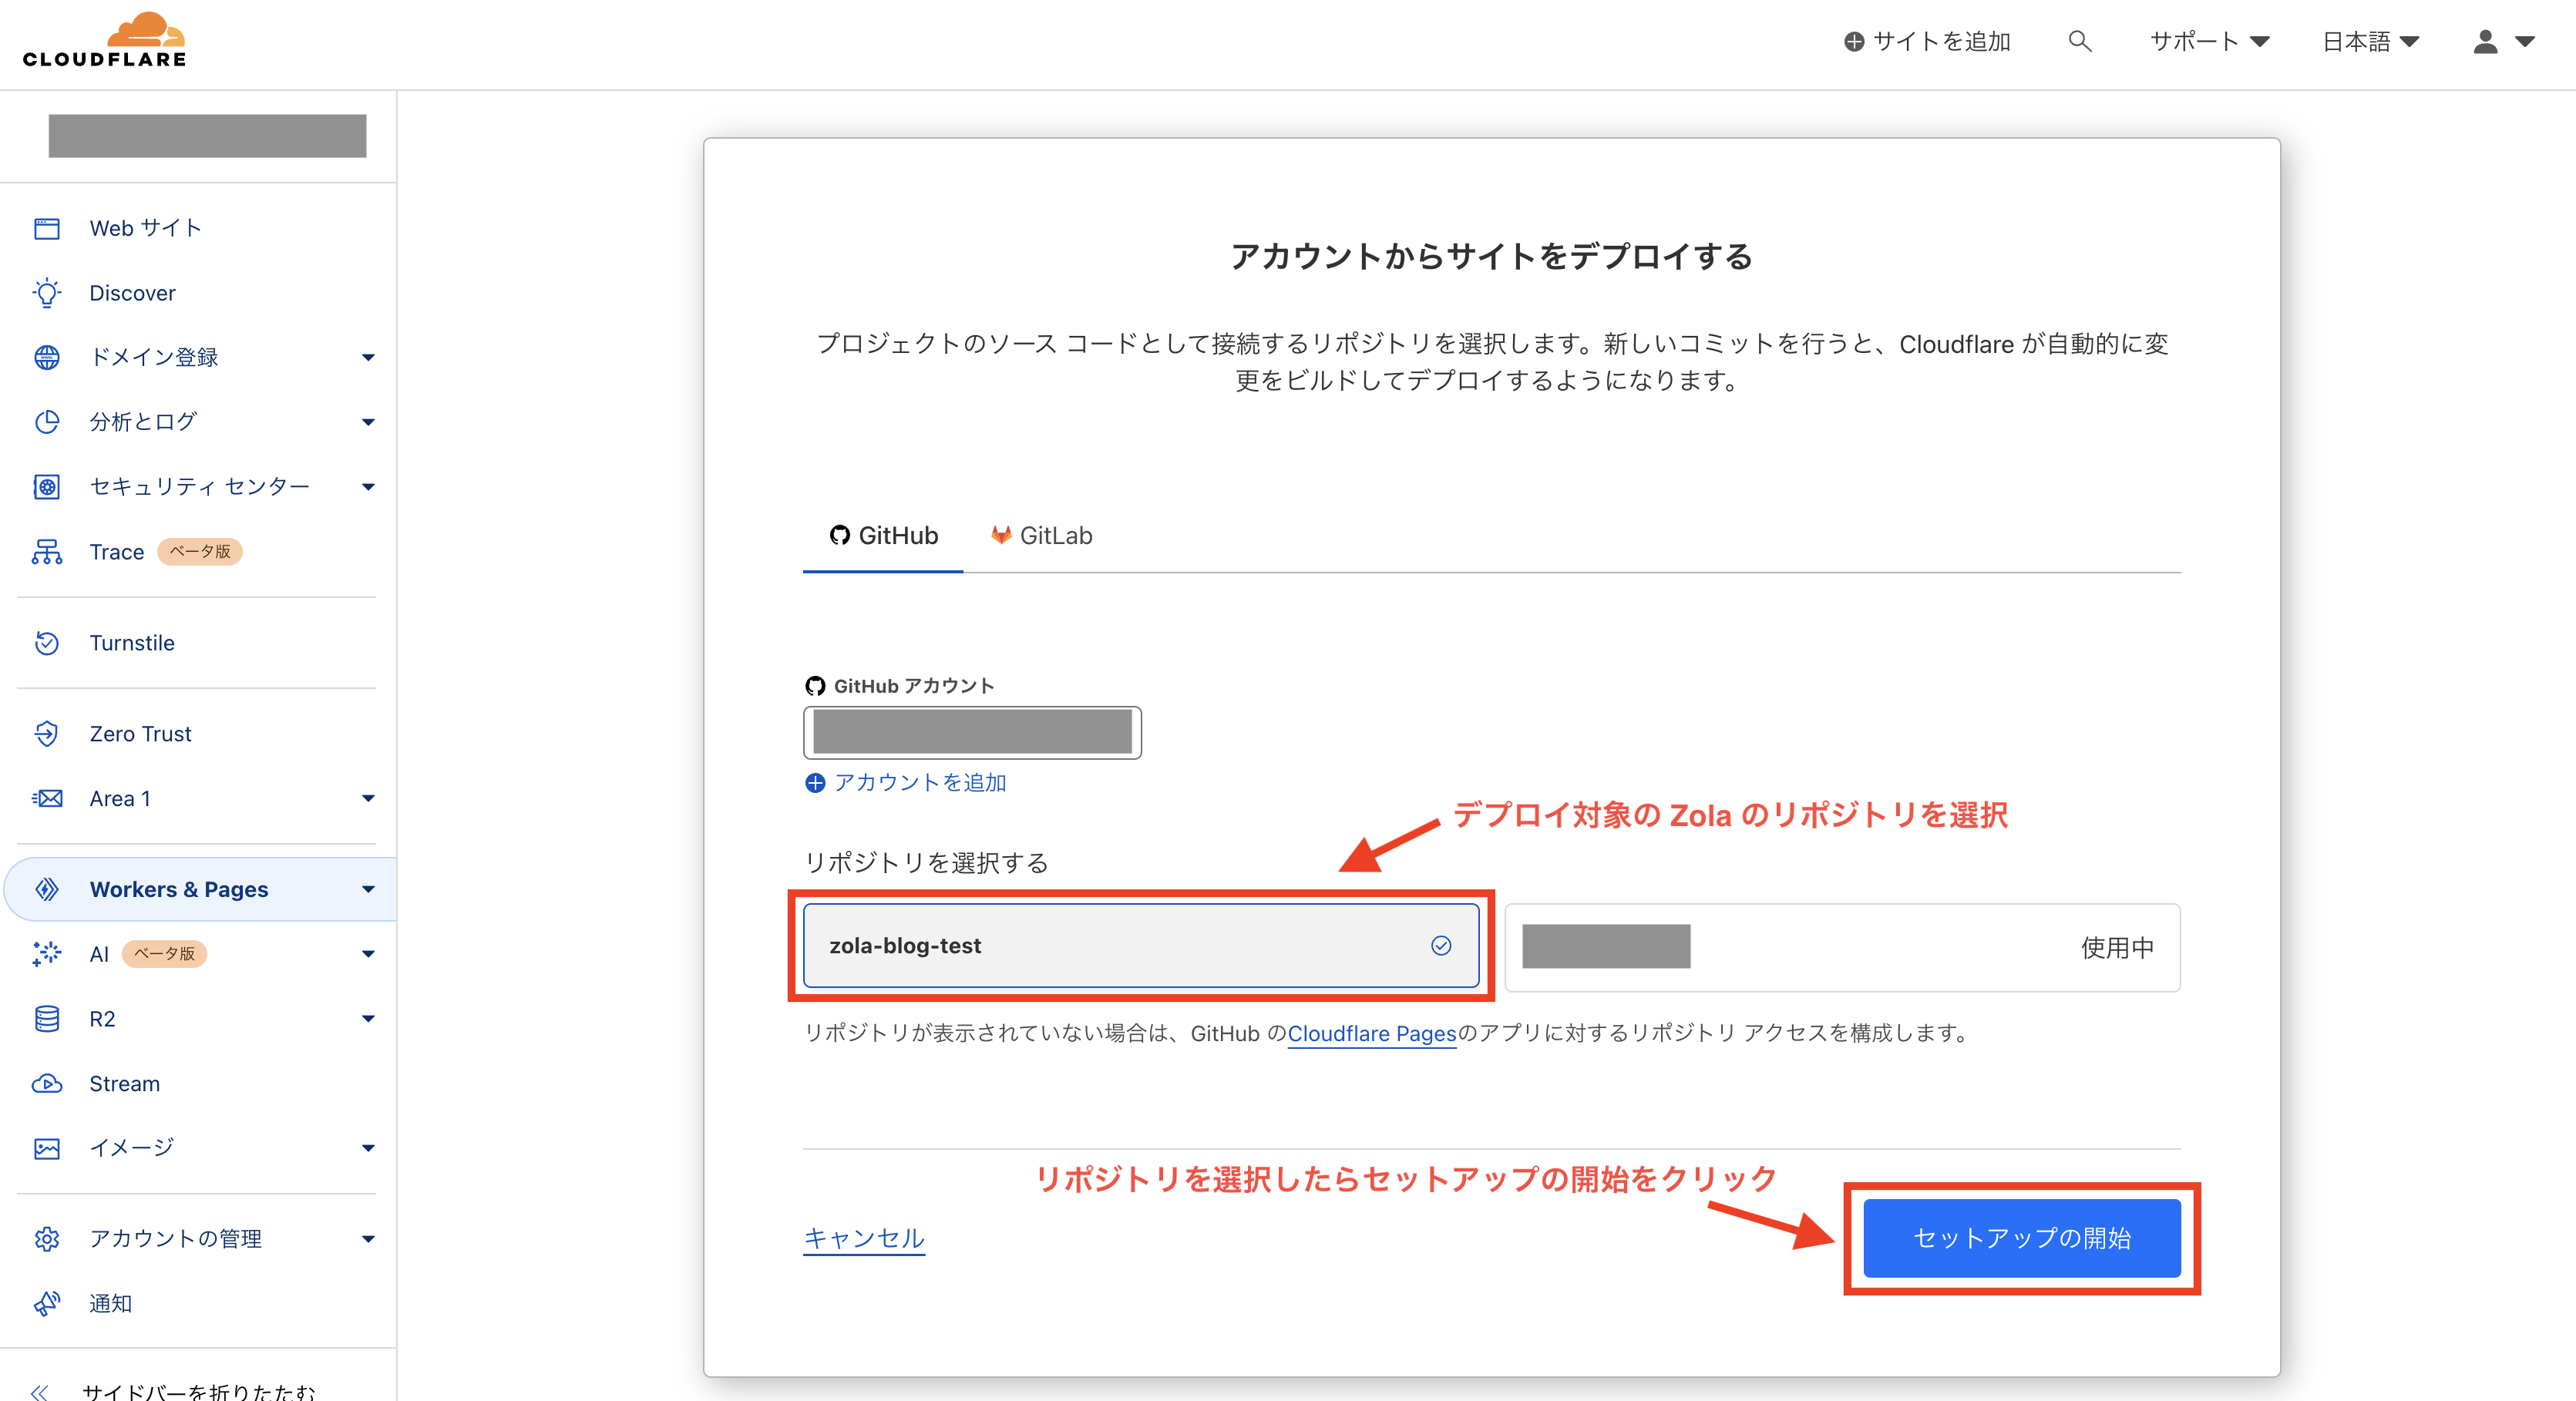The image size is (2576, 1401).
Task: Switch to the GitLab tab
Action: click(1041, 536)
